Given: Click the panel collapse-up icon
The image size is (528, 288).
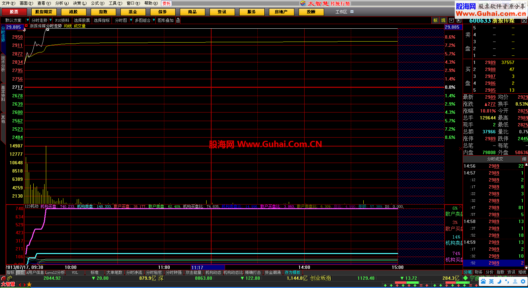Looking at the screenshot, I should [451, 20].
